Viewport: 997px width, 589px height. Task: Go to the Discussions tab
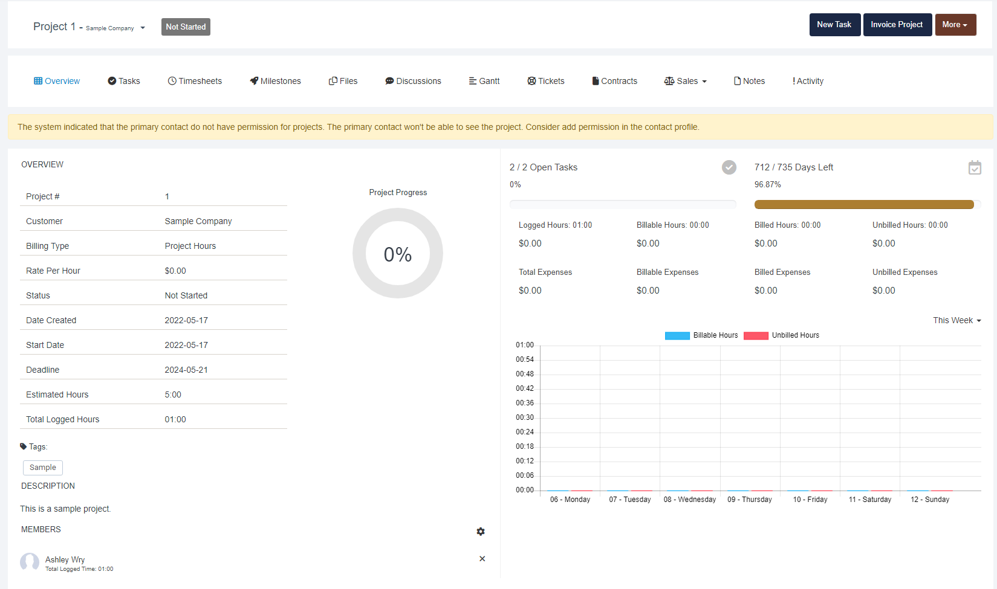(x=413, y=81)
